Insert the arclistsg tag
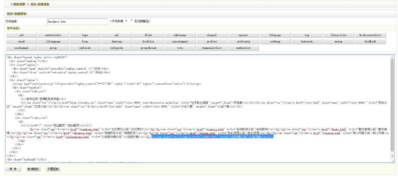The width and height of the screenshot is (398, 180). point(243,41)
